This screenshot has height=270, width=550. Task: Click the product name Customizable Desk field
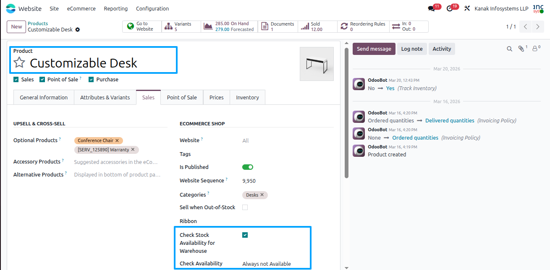coord(84,63)
